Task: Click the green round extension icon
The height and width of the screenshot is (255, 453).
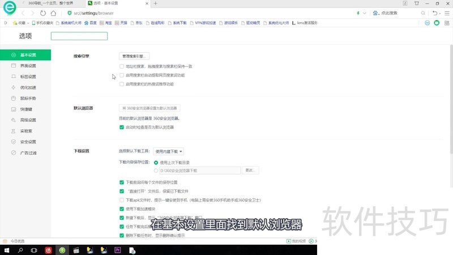Action: [437, 23]
